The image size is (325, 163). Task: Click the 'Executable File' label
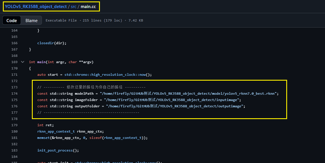61,20
